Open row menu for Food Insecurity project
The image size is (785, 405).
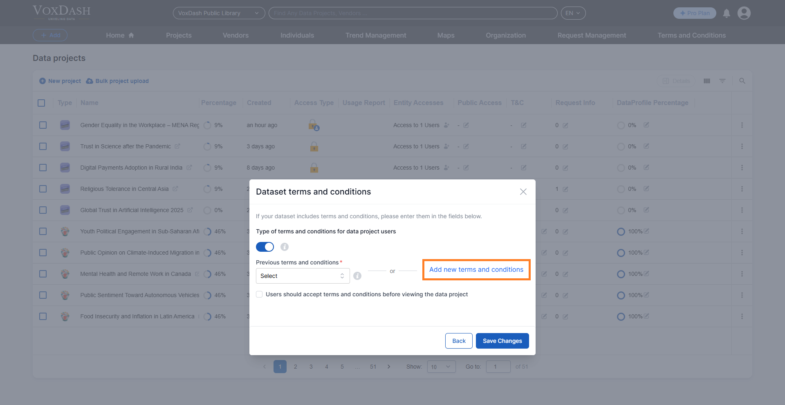742,316
